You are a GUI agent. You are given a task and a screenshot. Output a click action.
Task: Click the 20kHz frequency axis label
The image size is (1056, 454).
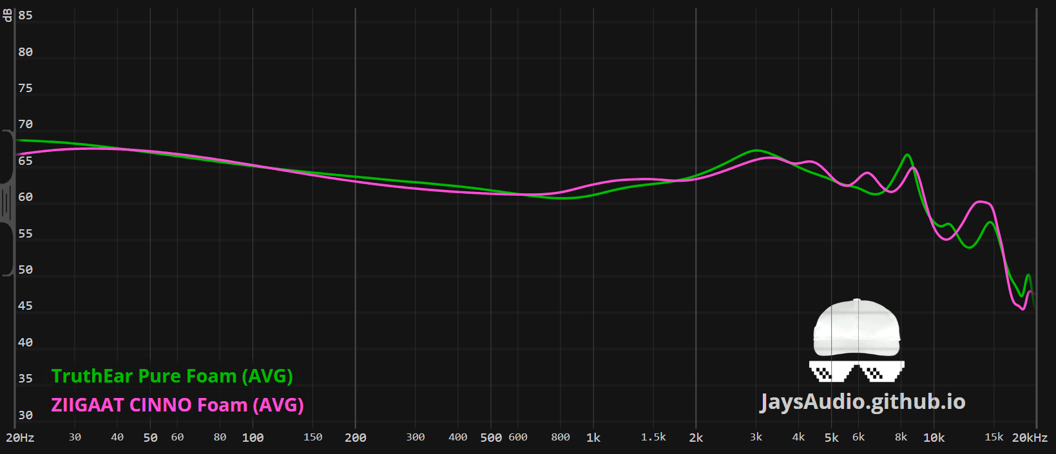click(1030, 438)
